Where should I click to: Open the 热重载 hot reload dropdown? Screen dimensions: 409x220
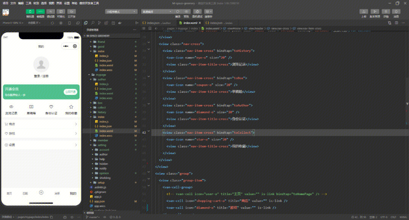[34, 23]
